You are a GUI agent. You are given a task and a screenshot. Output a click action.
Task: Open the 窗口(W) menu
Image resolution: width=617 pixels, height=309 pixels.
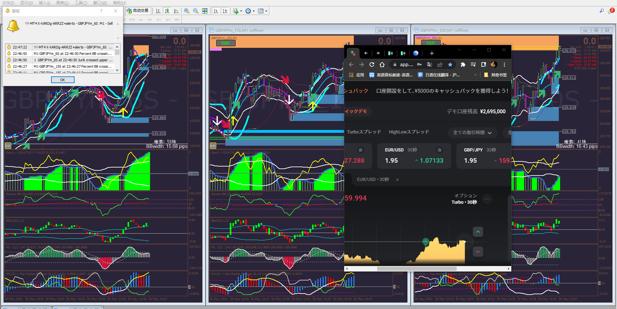click(100, 3)
